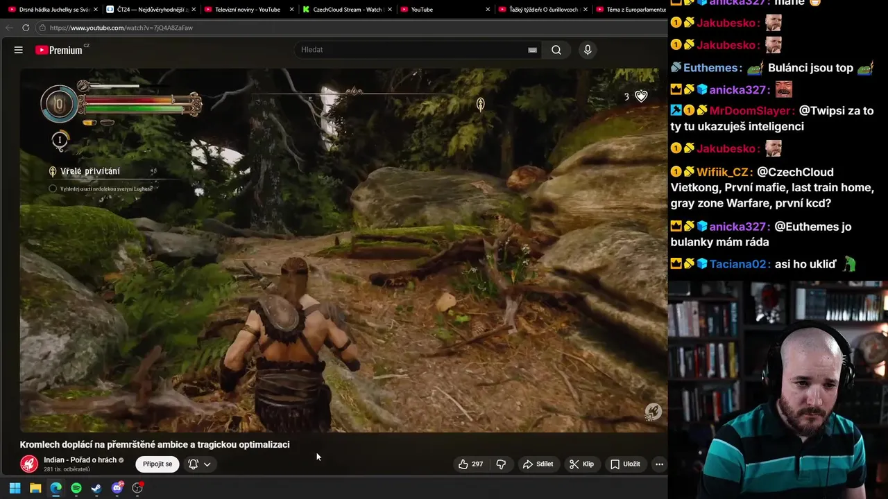This screenshot has height=499, width=888.
Task: Go to YouTube Premium home logo
Action: pos(62,50)
